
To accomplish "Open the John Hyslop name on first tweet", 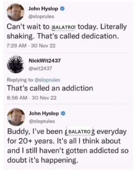I will tap(43, 9).
